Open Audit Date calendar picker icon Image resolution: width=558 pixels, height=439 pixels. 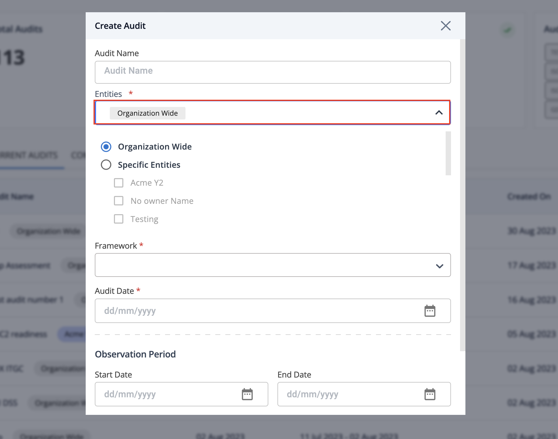click(x=430, y=311)
